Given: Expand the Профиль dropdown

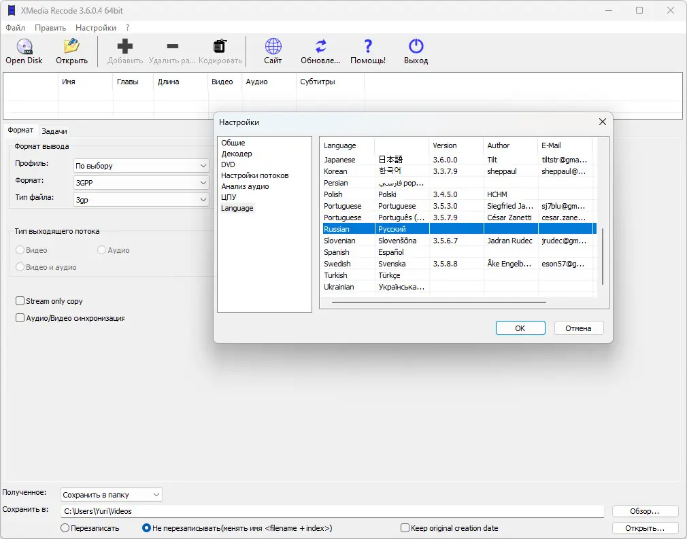Looking at the screenshot, I should [141, 166].
